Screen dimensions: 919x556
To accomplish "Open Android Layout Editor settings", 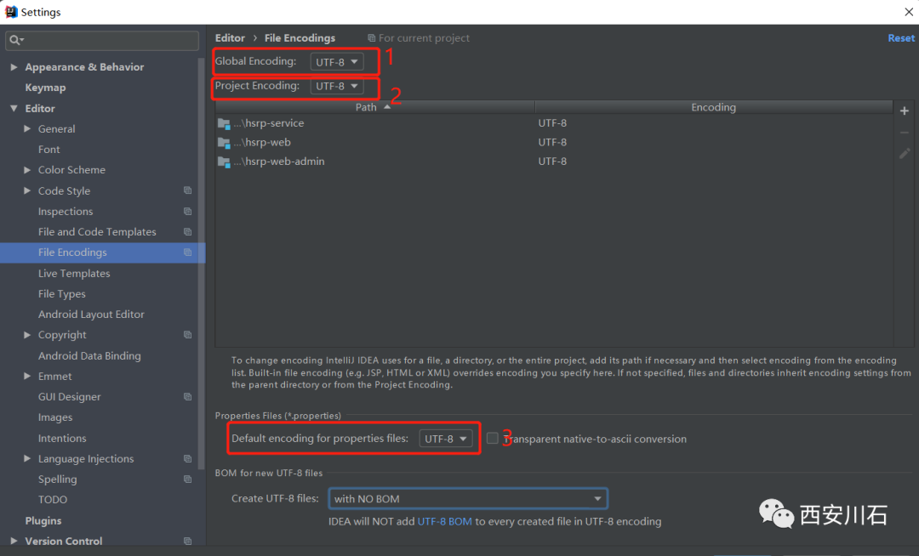I will [91, 315].
